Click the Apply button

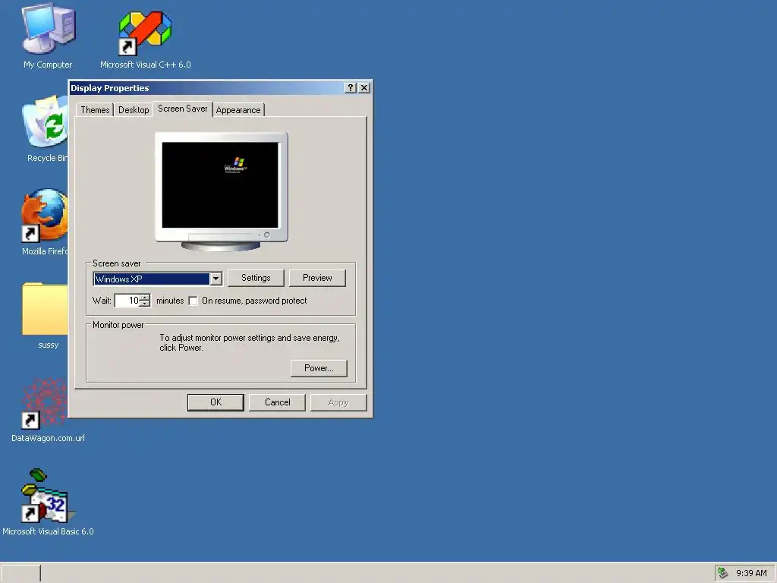point(338,402)
